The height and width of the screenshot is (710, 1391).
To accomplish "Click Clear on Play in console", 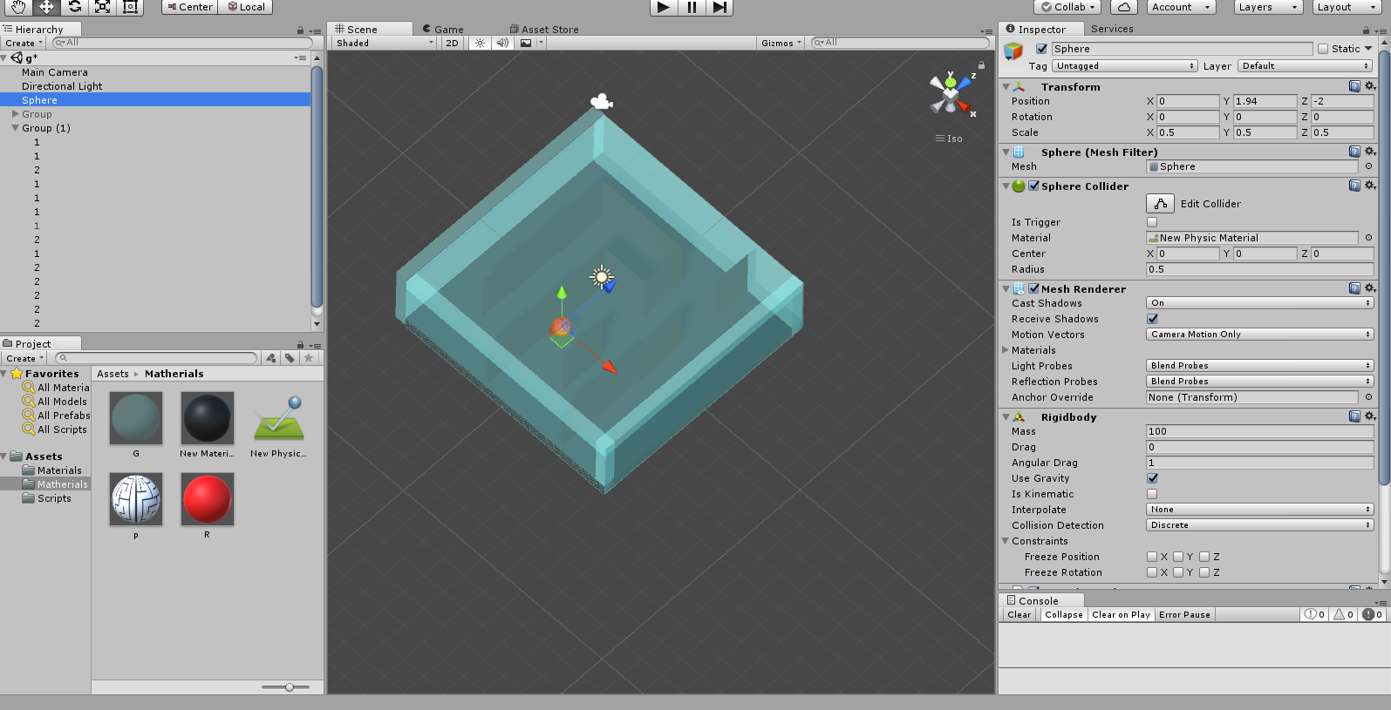I will point(1121,615).
